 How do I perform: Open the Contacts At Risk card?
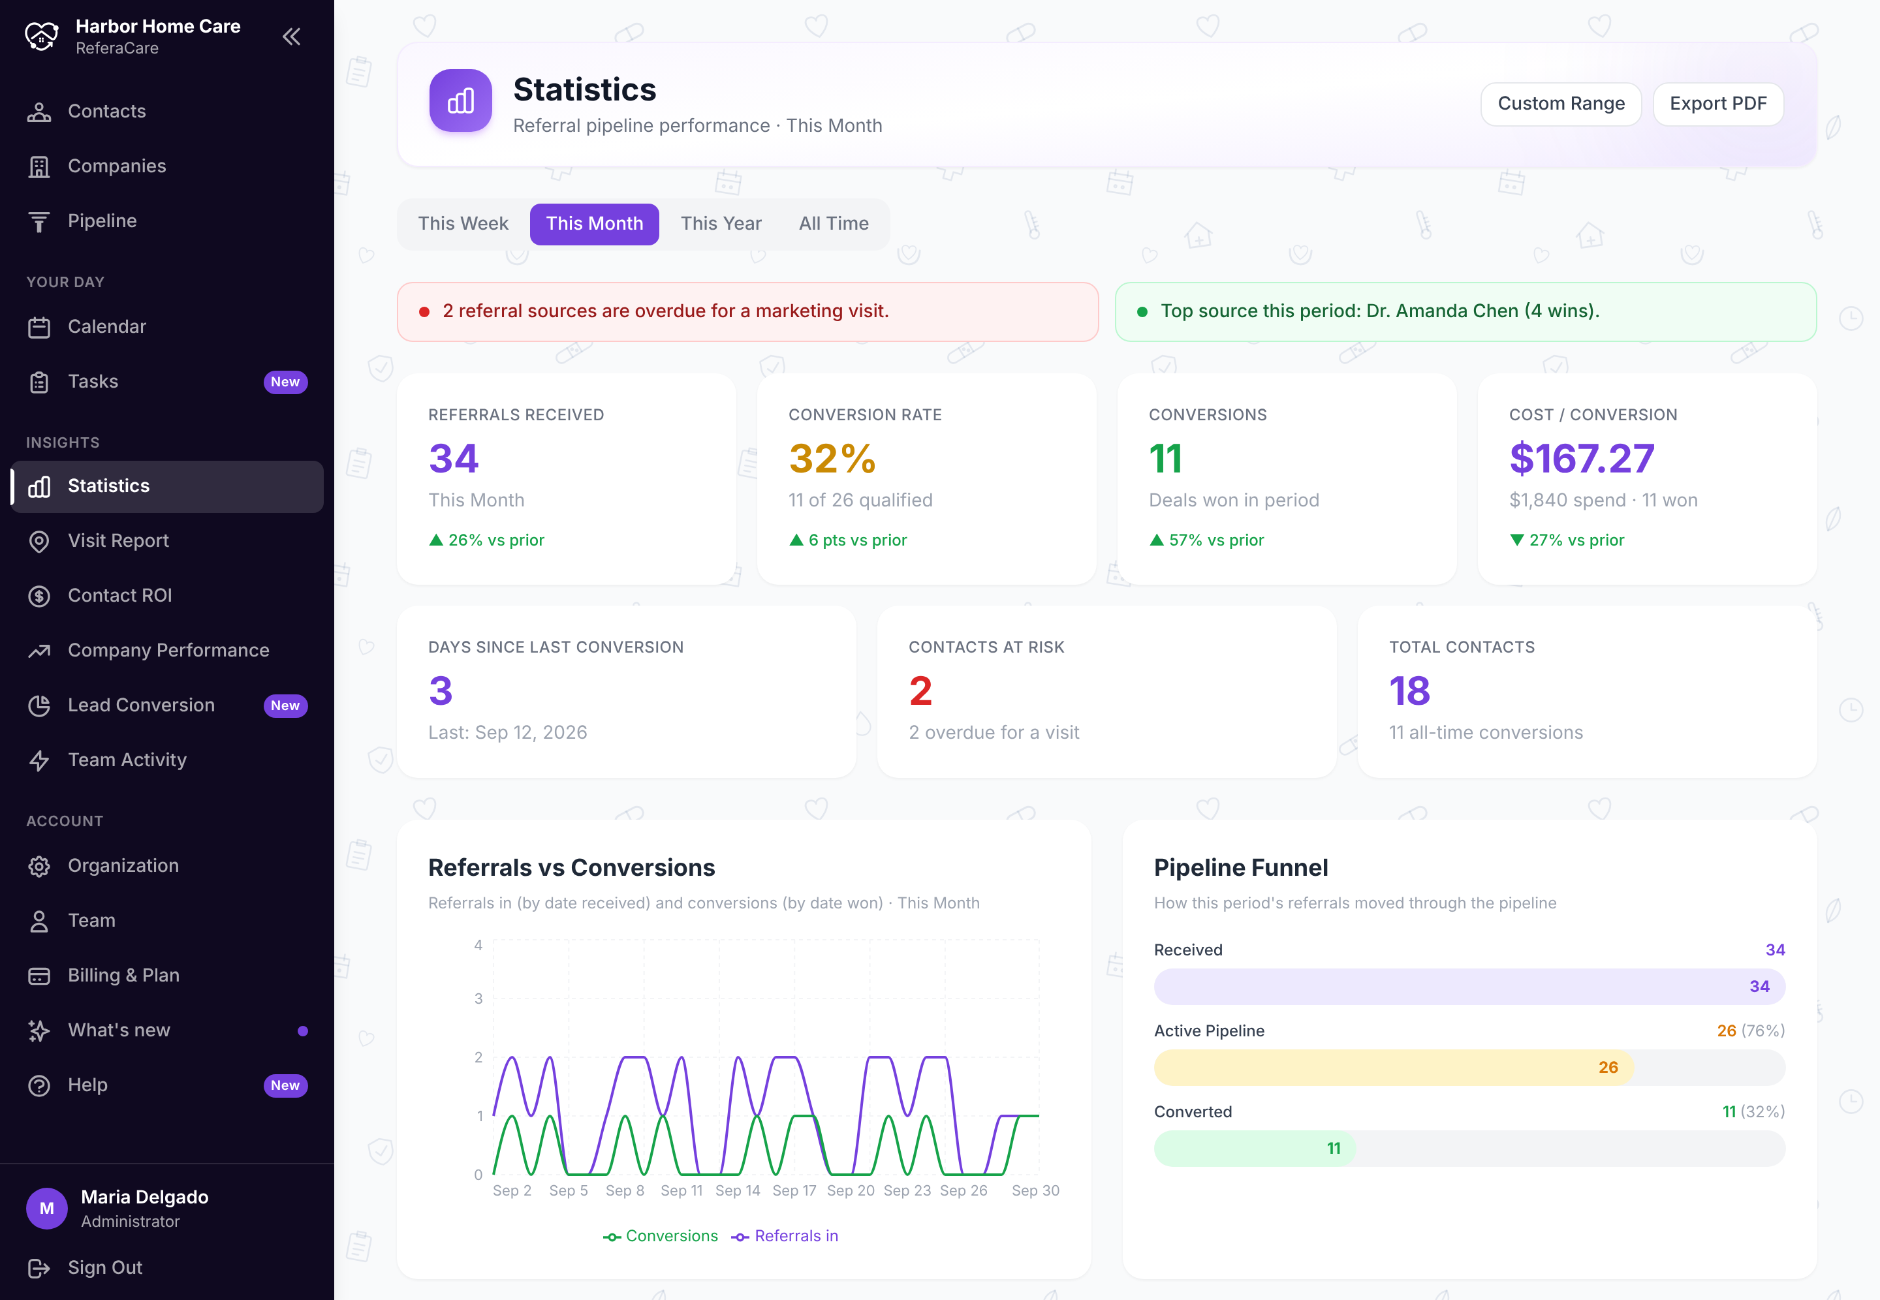(1106, 692)
